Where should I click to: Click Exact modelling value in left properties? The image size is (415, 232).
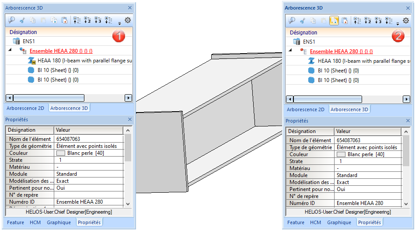tap(63, 181)
